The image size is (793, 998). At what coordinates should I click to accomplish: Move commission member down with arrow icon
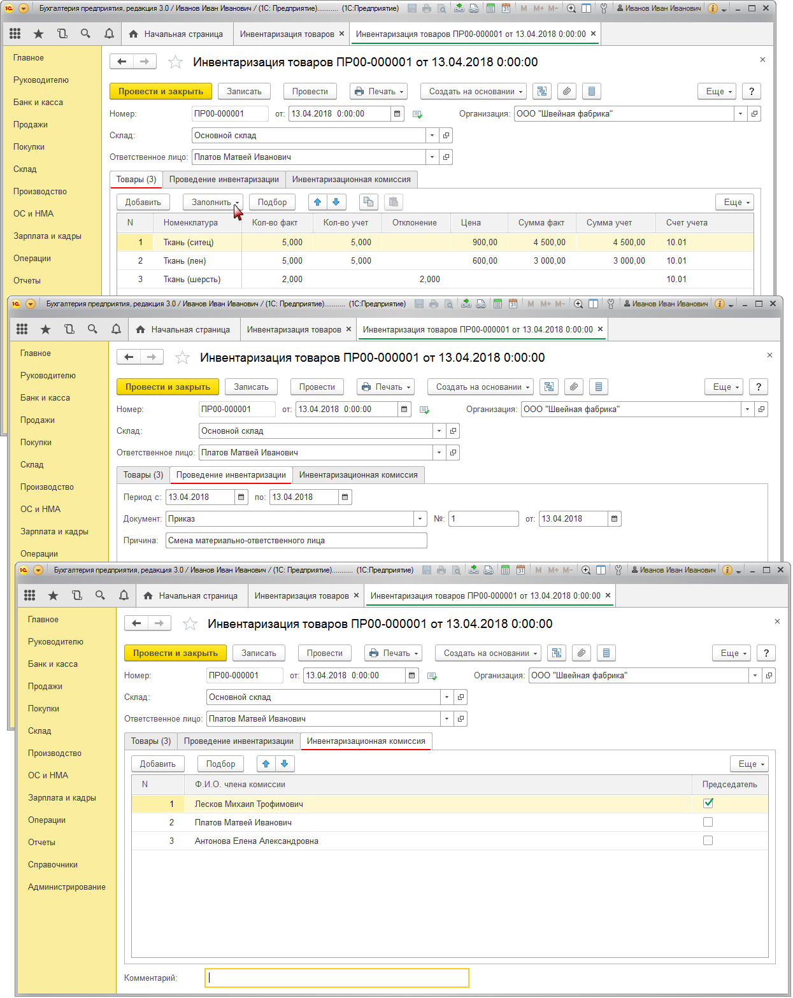pyautogui.click(x=285, y=764)
